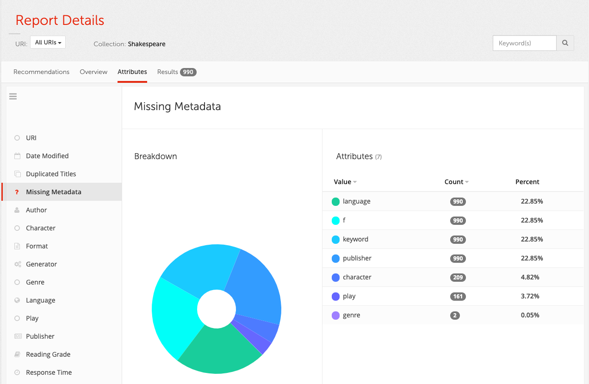Collapse the sidebar with the hamburger icon
Screen dimensions: 589x384
pyautogui.click(x=12, y=96)
